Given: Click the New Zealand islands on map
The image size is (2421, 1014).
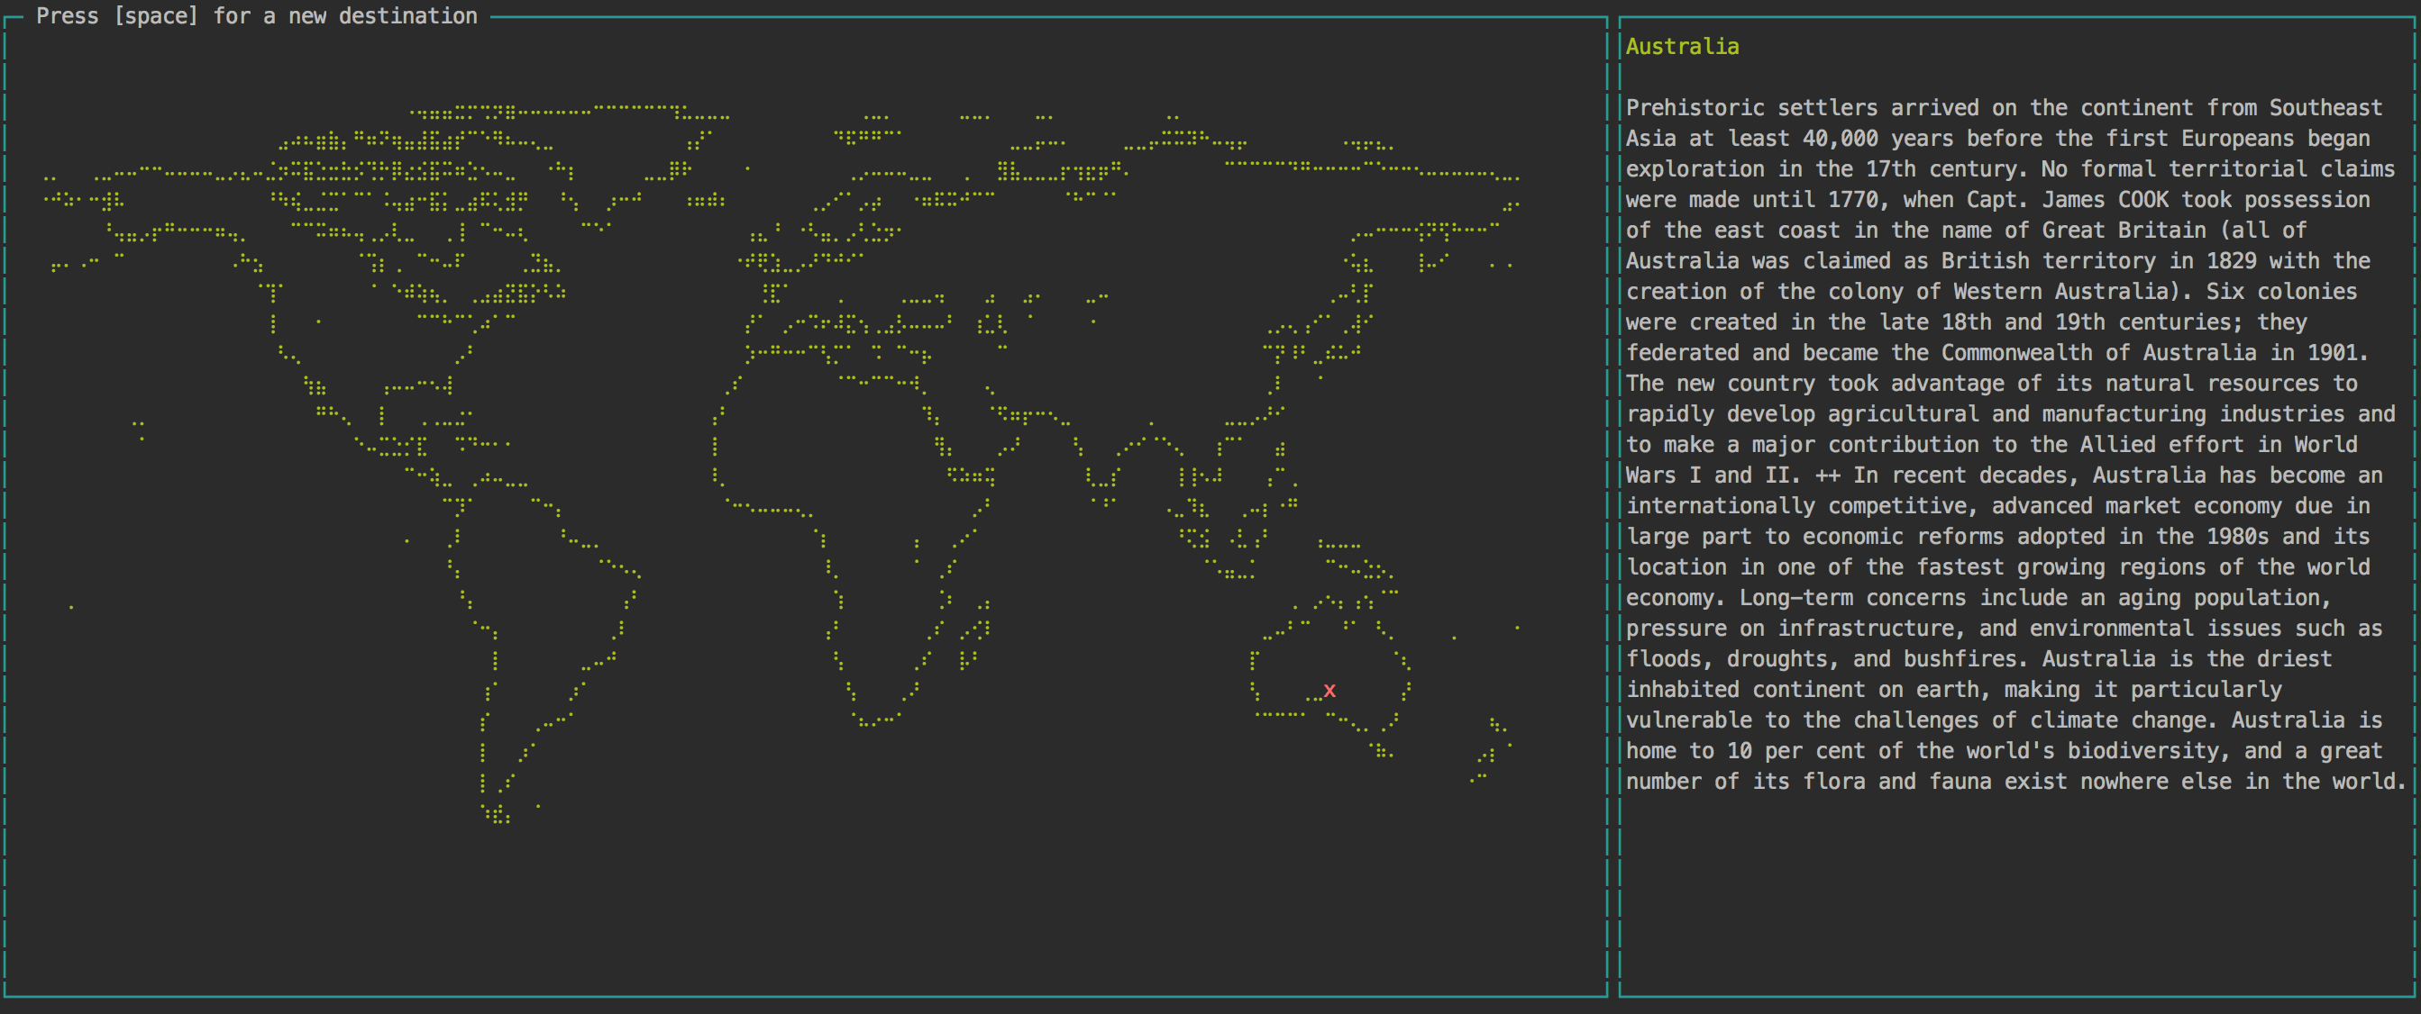Looking at the screenshot, I should click(1490, 751).
